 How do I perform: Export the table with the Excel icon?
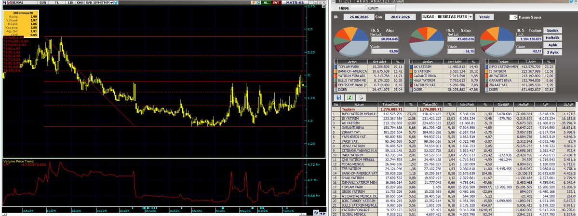(x=349, y=98)
